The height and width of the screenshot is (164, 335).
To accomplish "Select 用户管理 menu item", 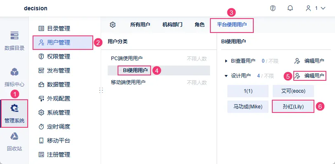I will tap(63, 42).
